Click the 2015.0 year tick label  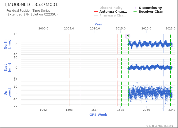point(121,28)
